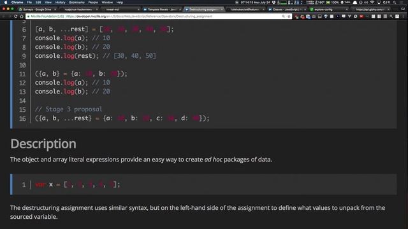This screenshot has width=408, height=229.
Task: Click the '// Stage 3 proposal' comment
Action: coord(69,109)
